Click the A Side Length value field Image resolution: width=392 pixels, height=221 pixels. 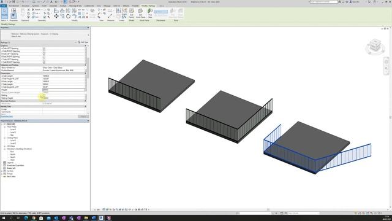coord(64,76)
